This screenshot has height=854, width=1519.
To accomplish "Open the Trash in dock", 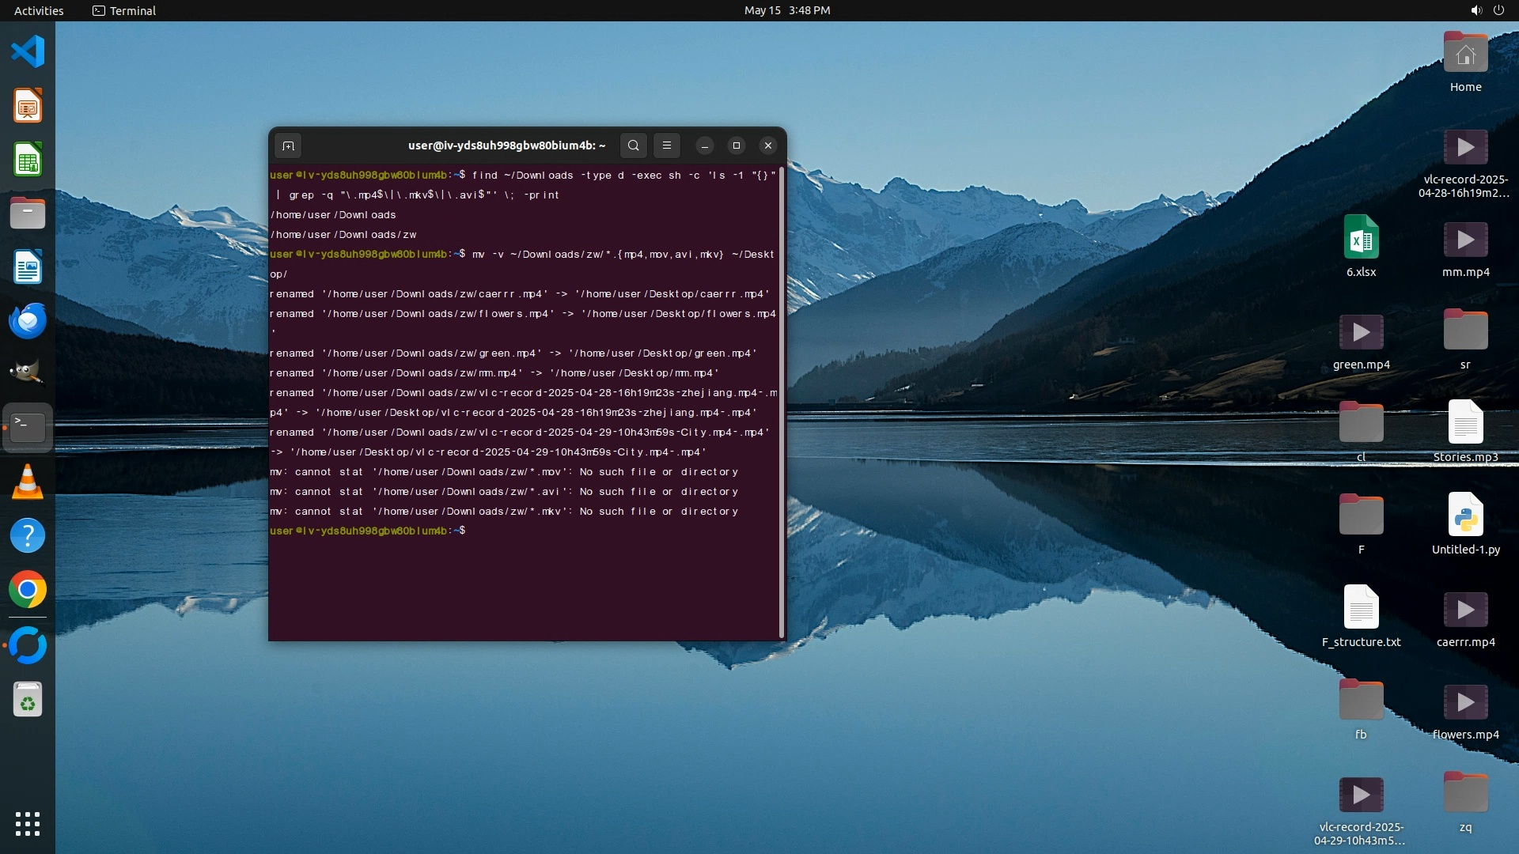I will point(28,700).
